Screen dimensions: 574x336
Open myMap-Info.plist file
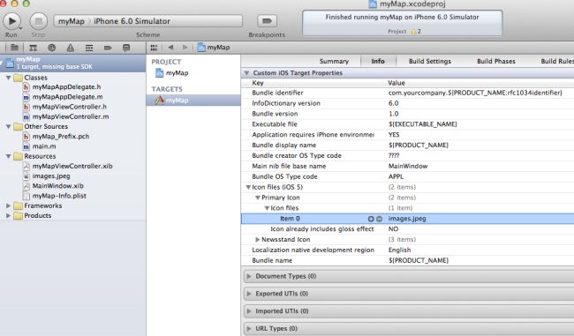click(59, 196)
